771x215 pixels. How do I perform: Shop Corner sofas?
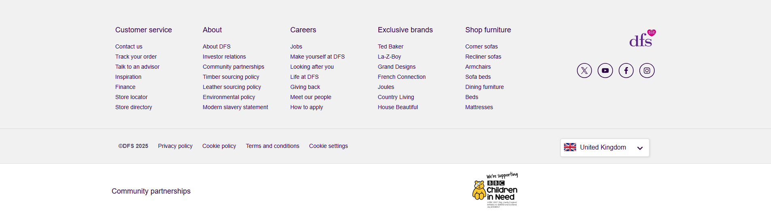pos(481,46)
